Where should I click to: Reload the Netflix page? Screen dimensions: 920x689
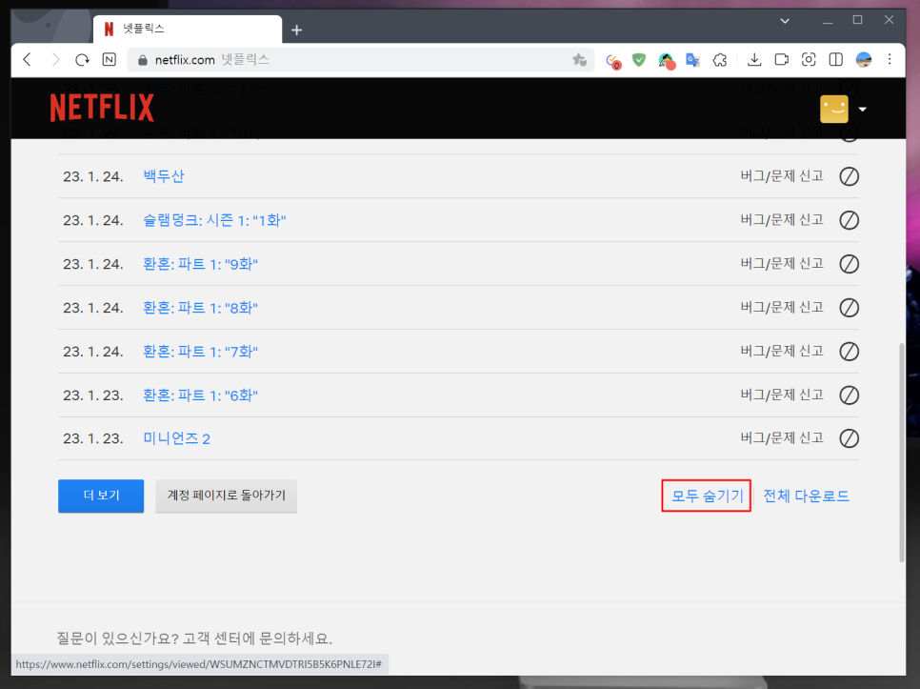(82, 59)
